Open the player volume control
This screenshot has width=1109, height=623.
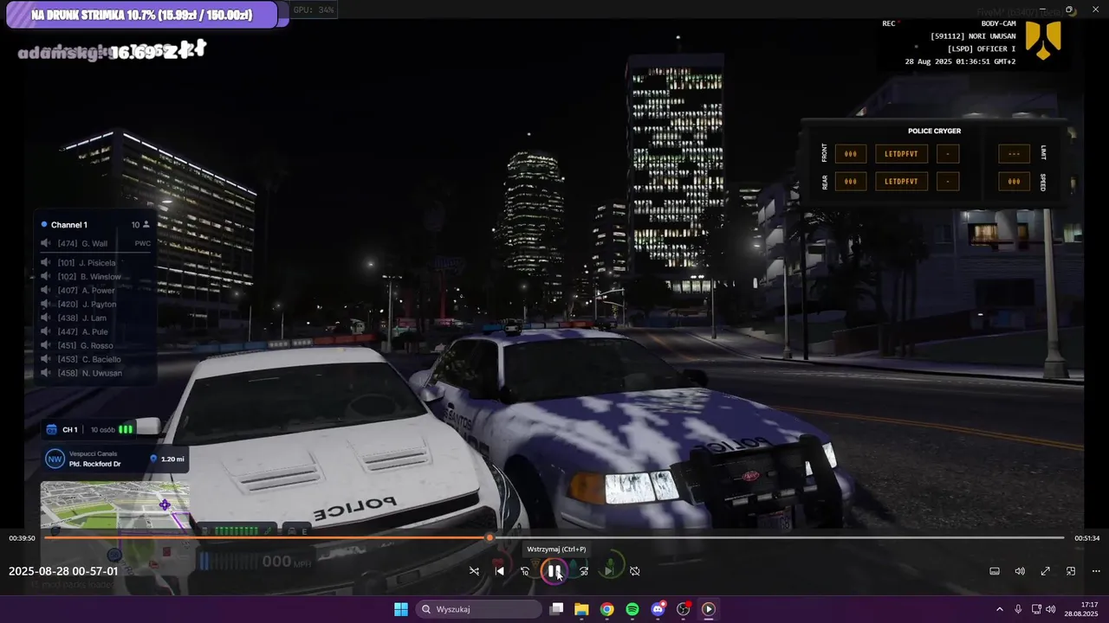pos(1020,571)
